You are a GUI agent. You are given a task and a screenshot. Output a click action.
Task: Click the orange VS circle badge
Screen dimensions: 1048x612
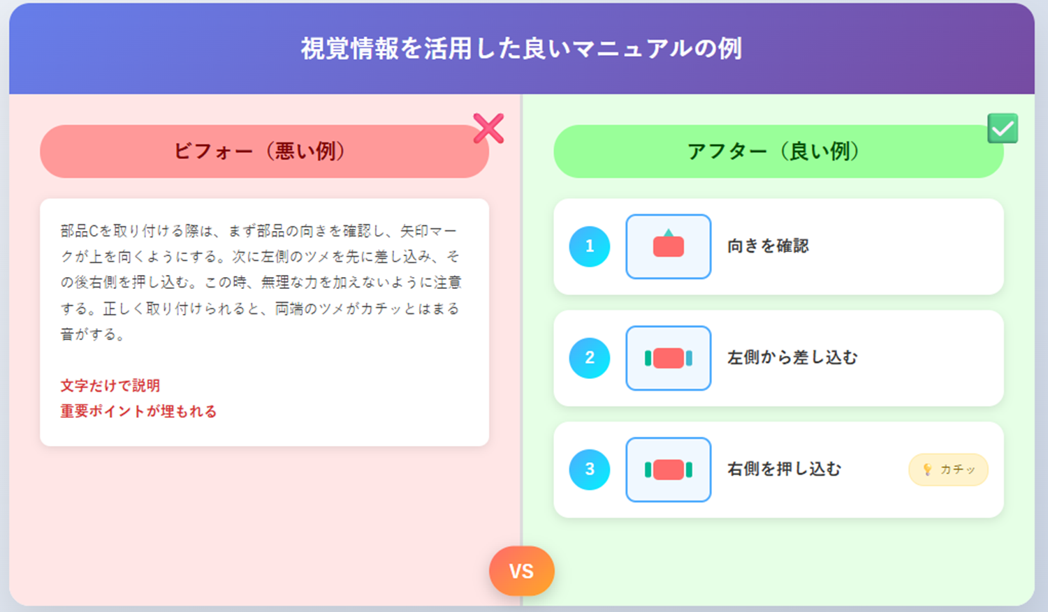tap(522, 571)
